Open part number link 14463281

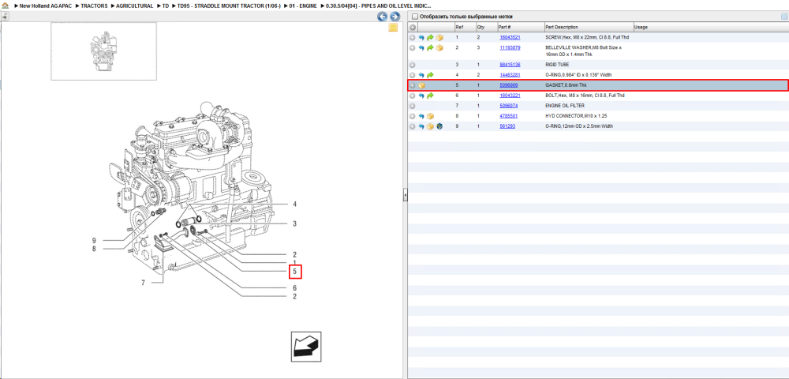(x=510, y=75)
